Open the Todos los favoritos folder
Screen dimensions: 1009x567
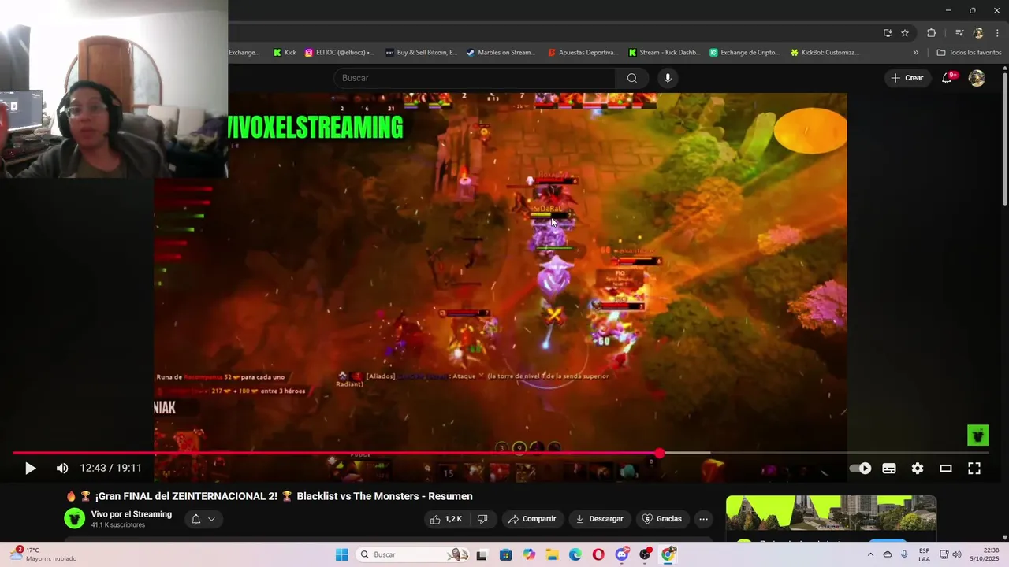[x=969, y=53]
